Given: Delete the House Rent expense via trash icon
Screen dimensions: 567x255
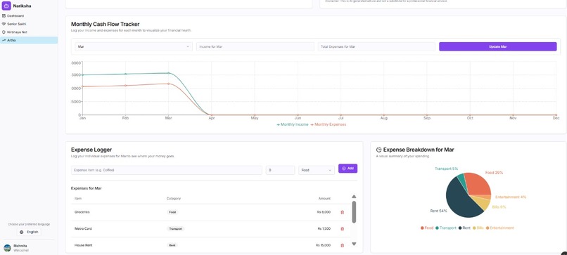Looking at the screenshot, I should coord(343,245).
